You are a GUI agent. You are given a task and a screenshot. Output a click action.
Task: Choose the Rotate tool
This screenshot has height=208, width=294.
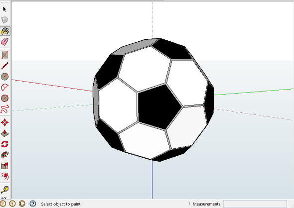[x=4, y=144]
